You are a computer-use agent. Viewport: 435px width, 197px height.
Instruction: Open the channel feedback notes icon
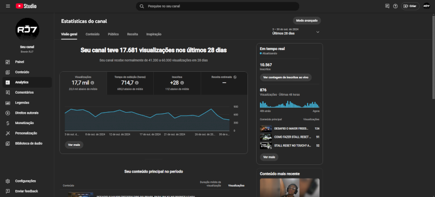pos(387,6)
